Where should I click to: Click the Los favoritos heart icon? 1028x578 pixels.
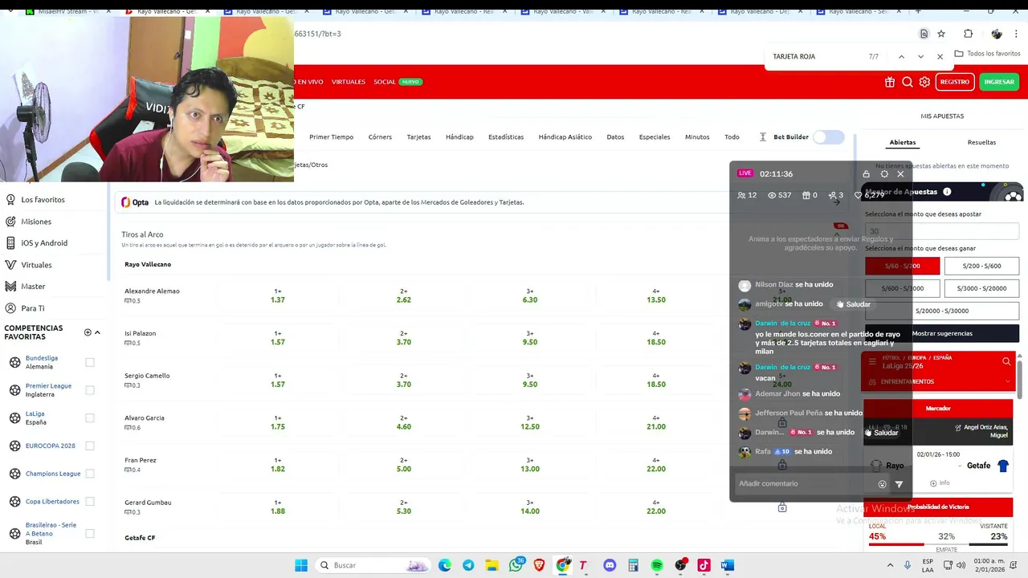(10, 199)
